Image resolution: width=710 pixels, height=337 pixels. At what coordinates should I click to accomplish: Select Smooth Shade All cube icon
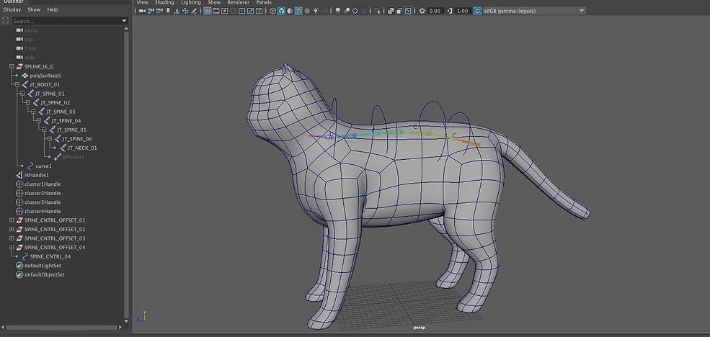(281, 11)
